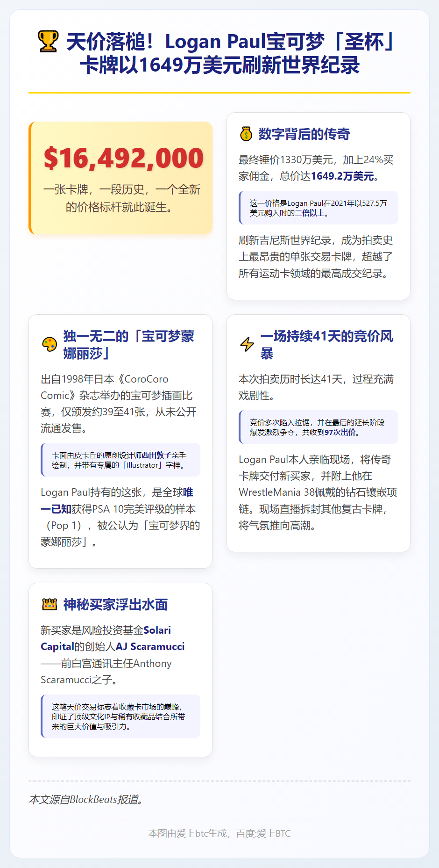
Task: Click the heading 数字背后的传奇
Action: (304, 134)
